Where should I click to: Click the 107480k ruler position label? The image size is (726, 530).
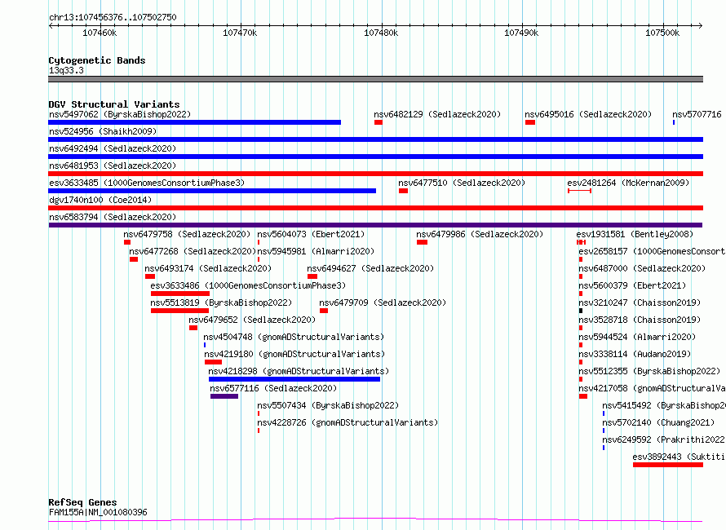(x=381, y=33)
